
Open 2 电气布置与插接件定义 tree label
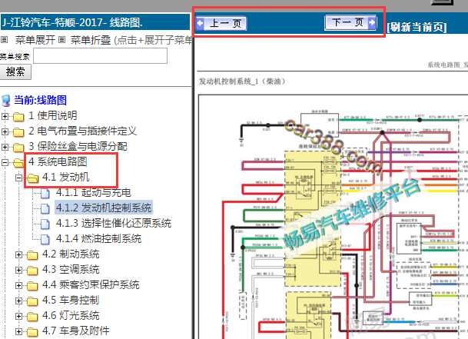83,131
